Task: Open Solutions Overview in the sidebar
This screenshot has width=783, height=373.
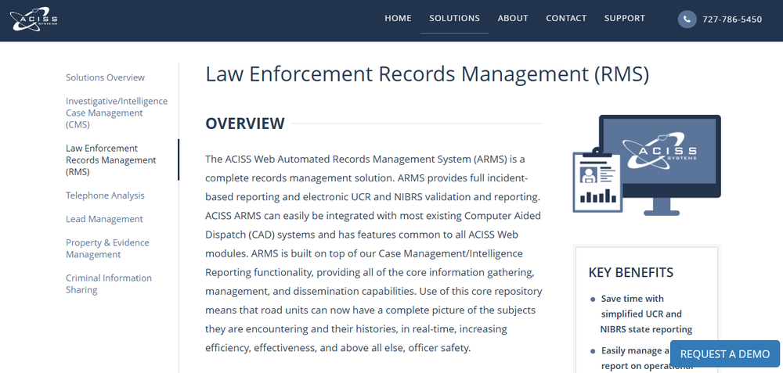Action: tap(106, 77)
